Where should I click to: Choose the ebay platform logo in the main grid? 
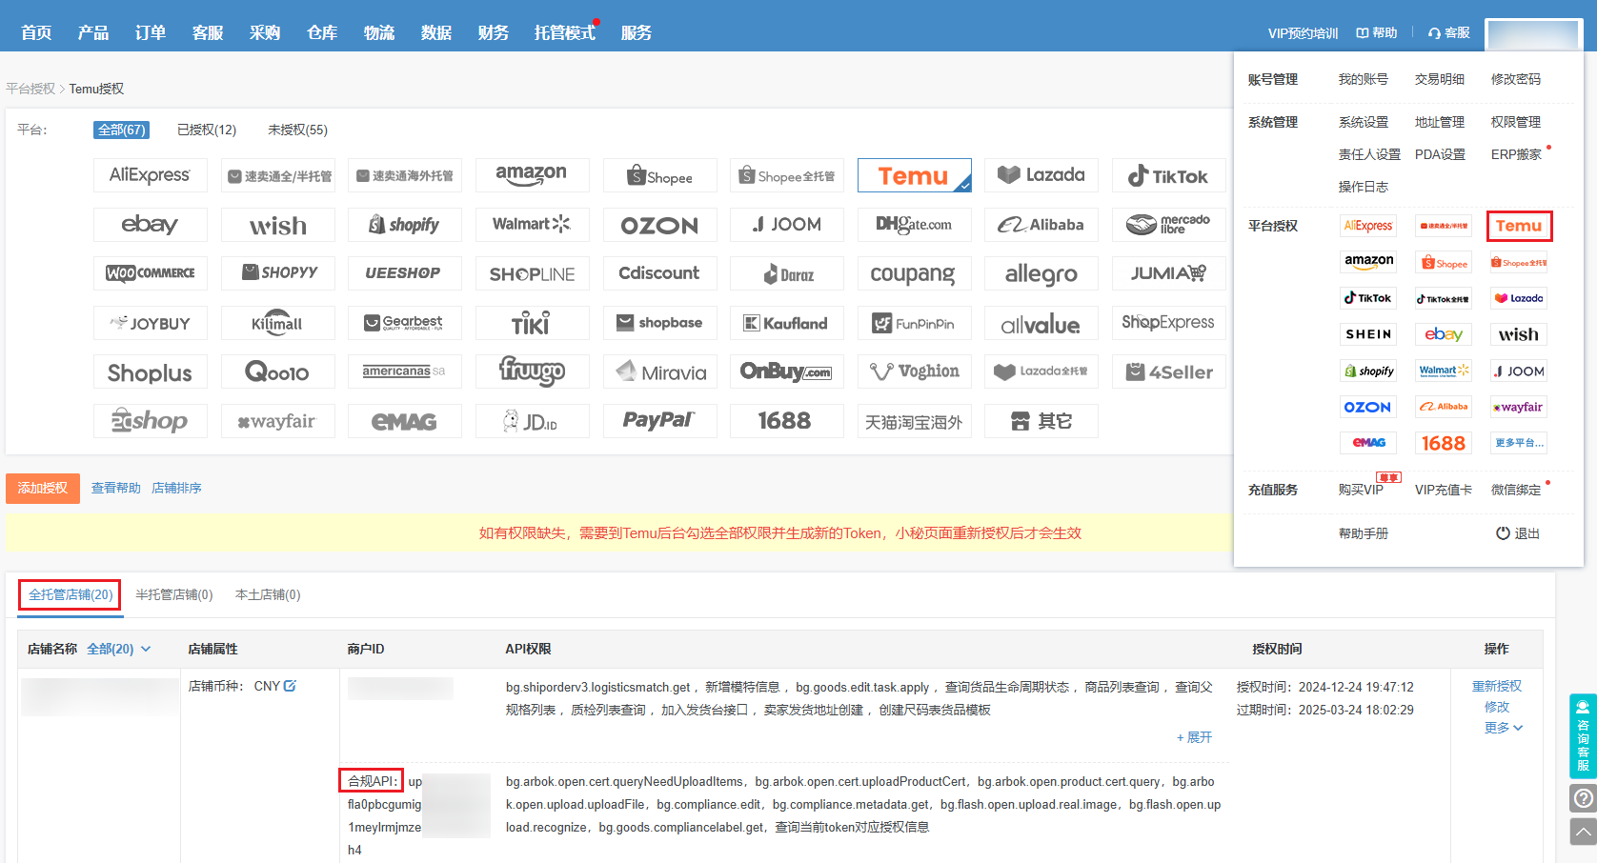tap(151, 225)
